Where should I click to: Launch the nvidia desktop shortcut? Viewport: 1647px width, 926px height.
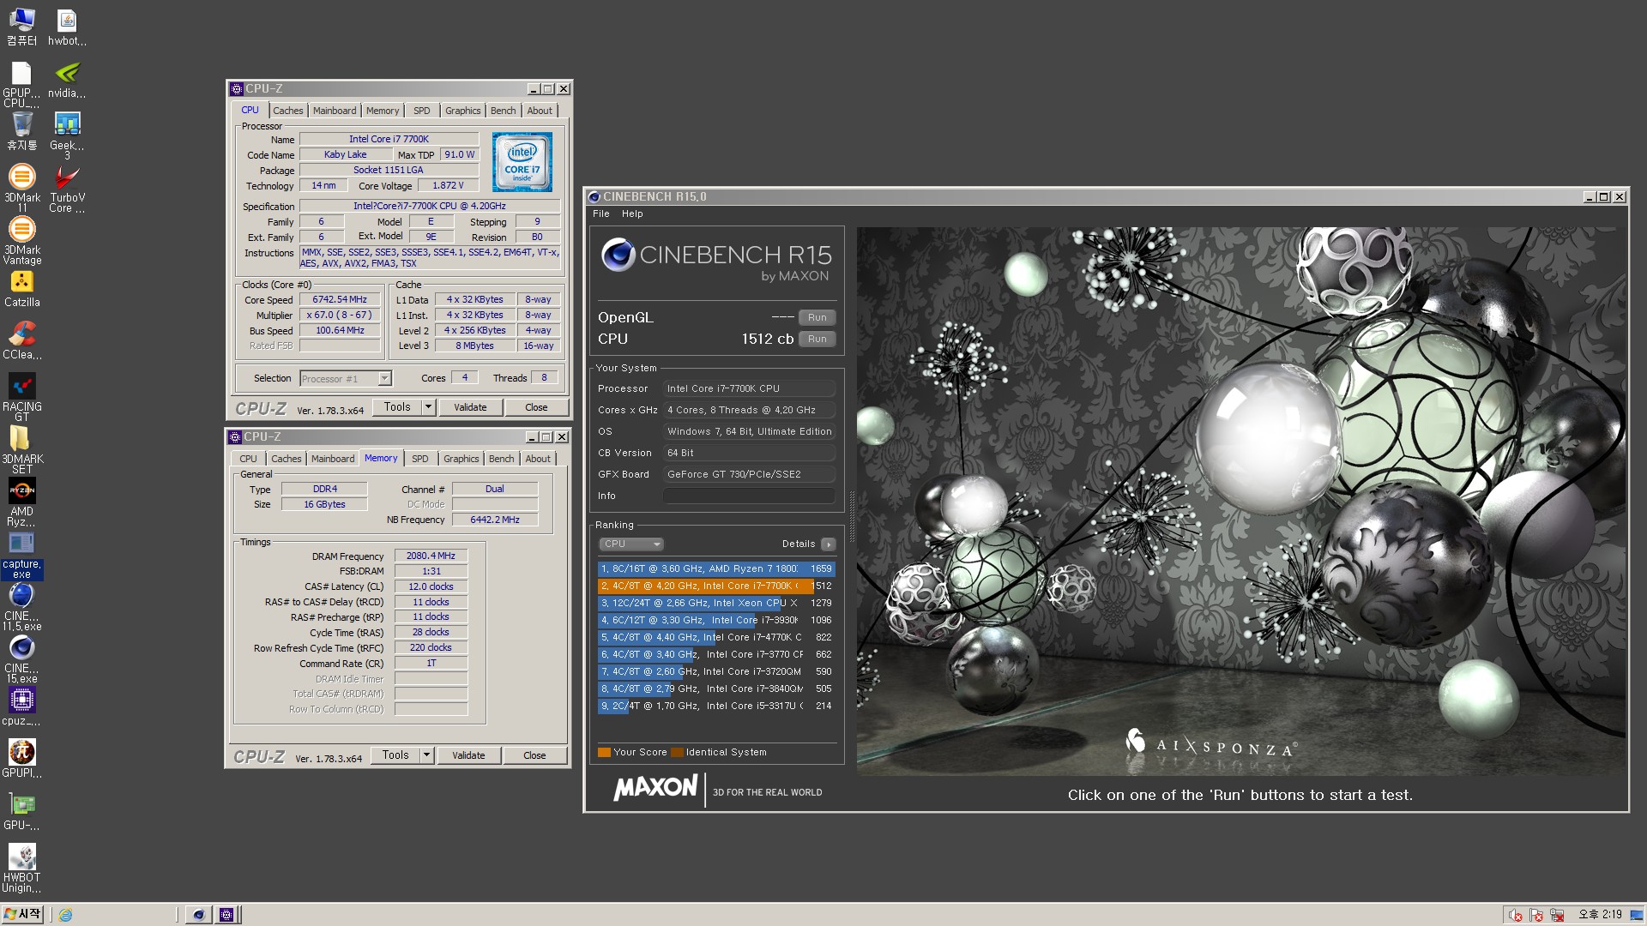pyautogui.click(x=67, y=80)
